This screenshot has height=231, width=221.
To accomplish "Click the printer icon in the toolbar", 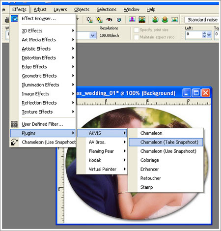I will pos(7,20).
